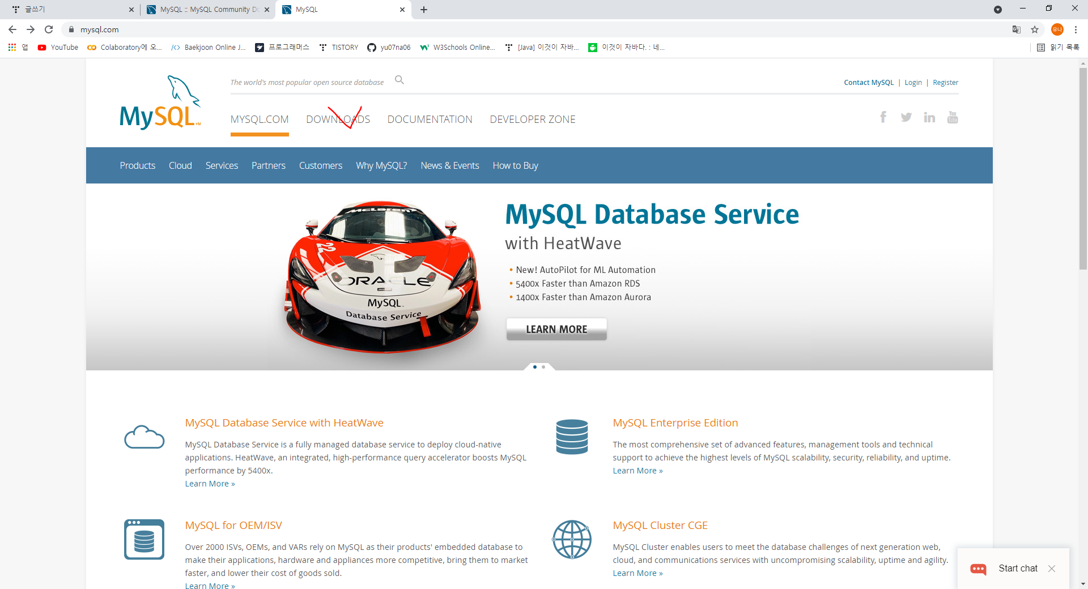Open the DOWNLOADS nav tab
This screenshot has width=1088, height=589.
[x=338, y=119]
